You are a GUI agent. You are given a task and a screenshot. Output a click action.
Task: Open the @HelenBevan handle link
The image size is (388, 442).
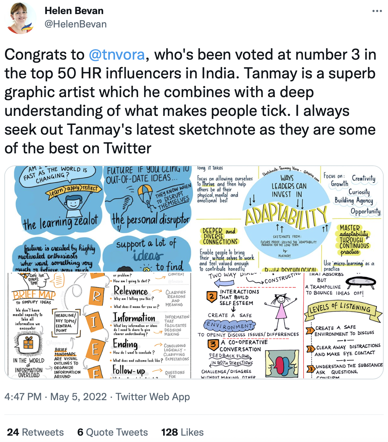(x=76, y=24)
